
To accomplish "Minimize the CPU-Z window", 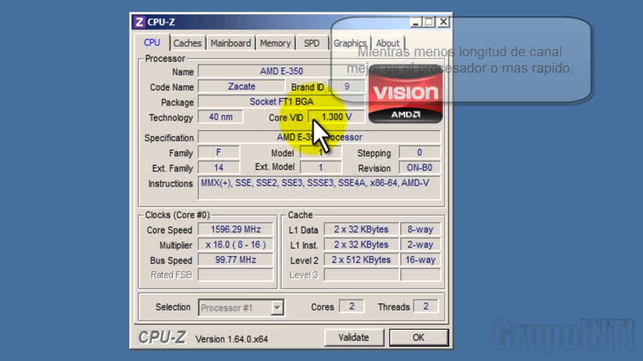I will click(x=416, y=22).
